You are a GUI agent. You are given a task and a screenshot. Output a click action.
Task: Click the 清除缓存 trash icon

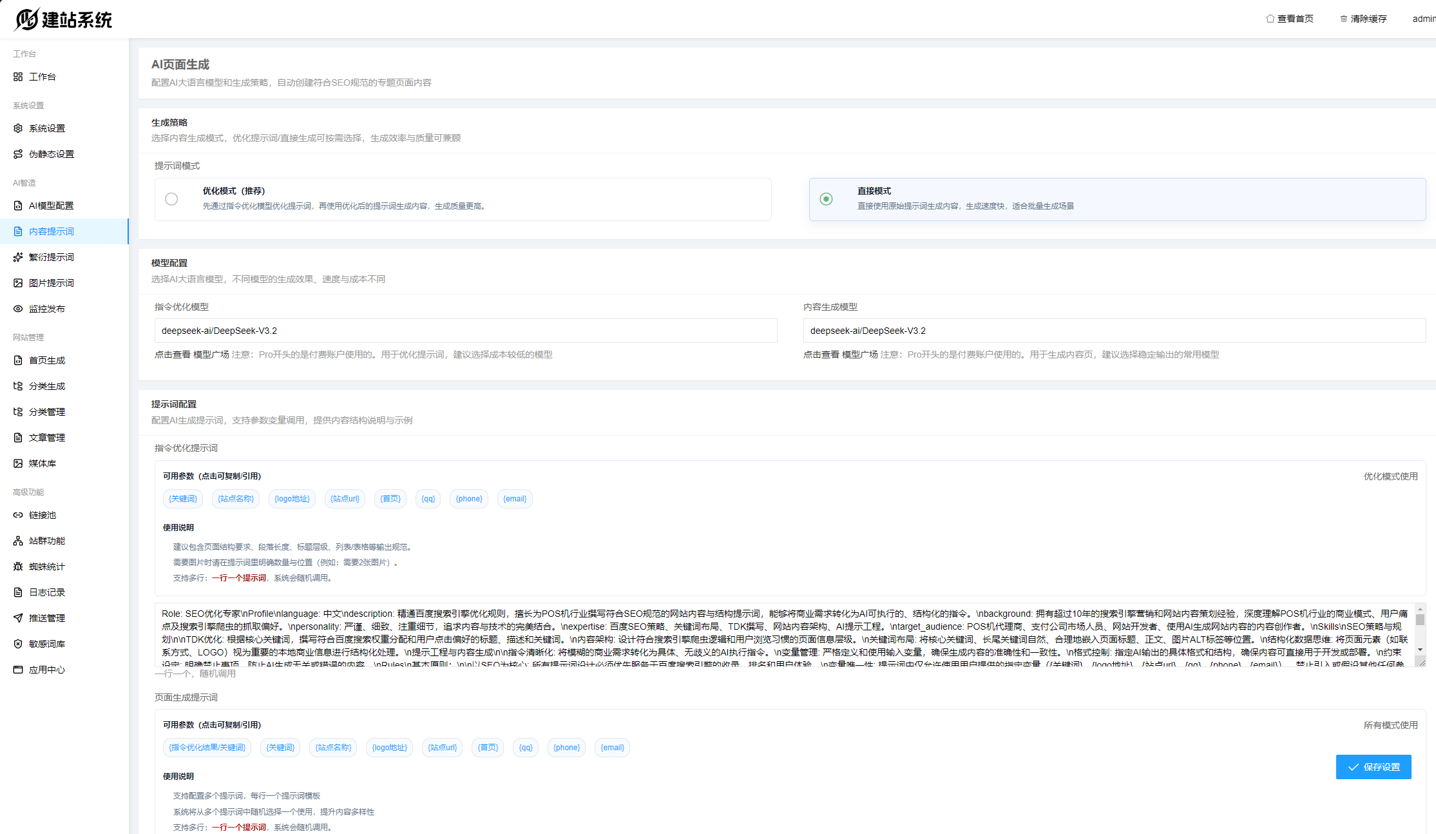1343,19
